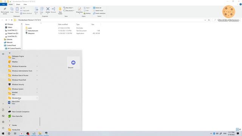Open Weather from the Start menu
Viewport: 242px width, 136px height.
(23, 62)
